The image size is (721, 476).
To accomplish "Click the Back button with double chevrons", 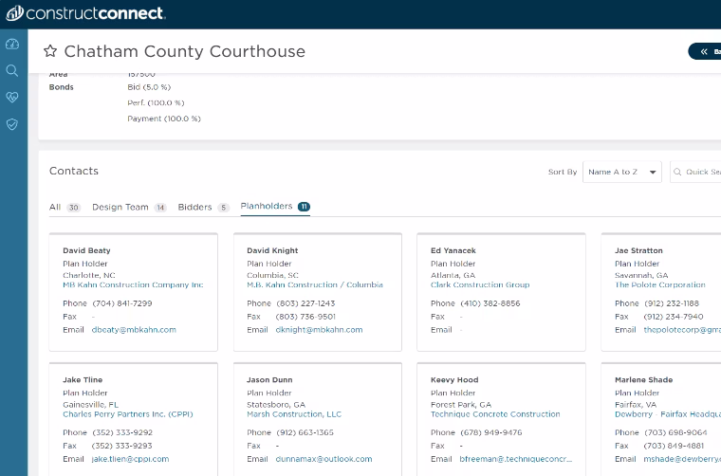I will (x=705, y=51).
